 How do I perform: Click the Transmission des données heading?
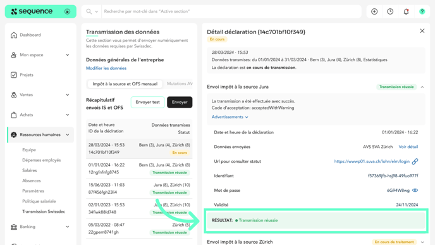[x=123, y=32]
